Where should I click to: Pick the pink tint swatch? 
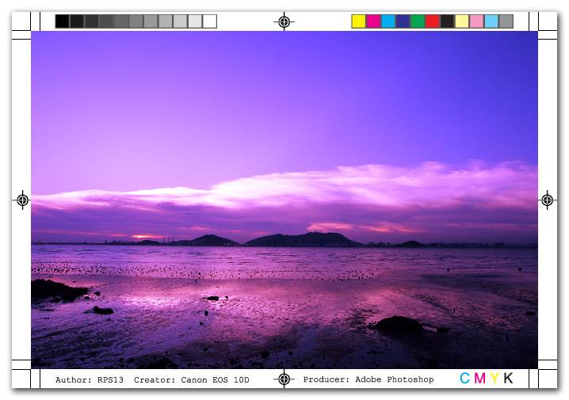click(477, 21)
